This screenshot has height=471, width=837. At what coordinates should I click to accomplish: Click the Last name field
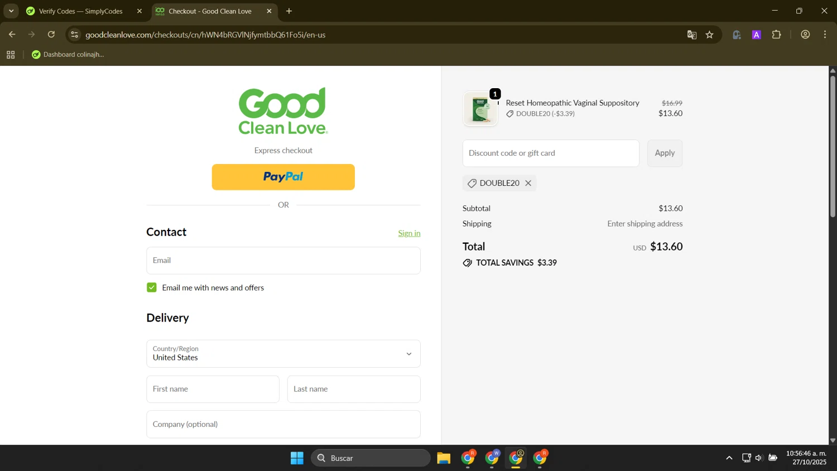pyautogui.click(x=354, y=389)
